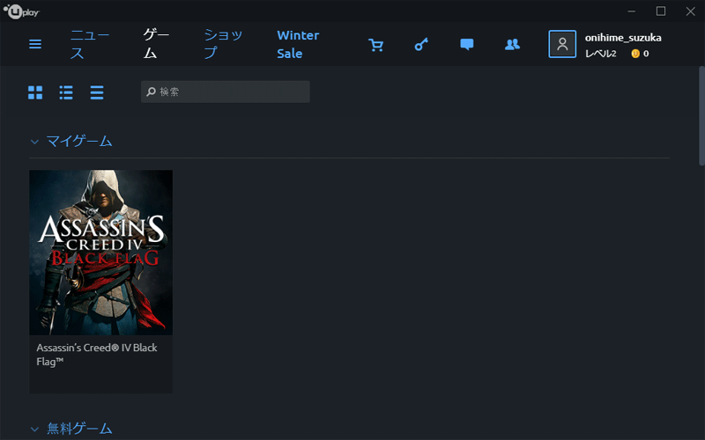Open the friends list icon

tap(512, 44)
